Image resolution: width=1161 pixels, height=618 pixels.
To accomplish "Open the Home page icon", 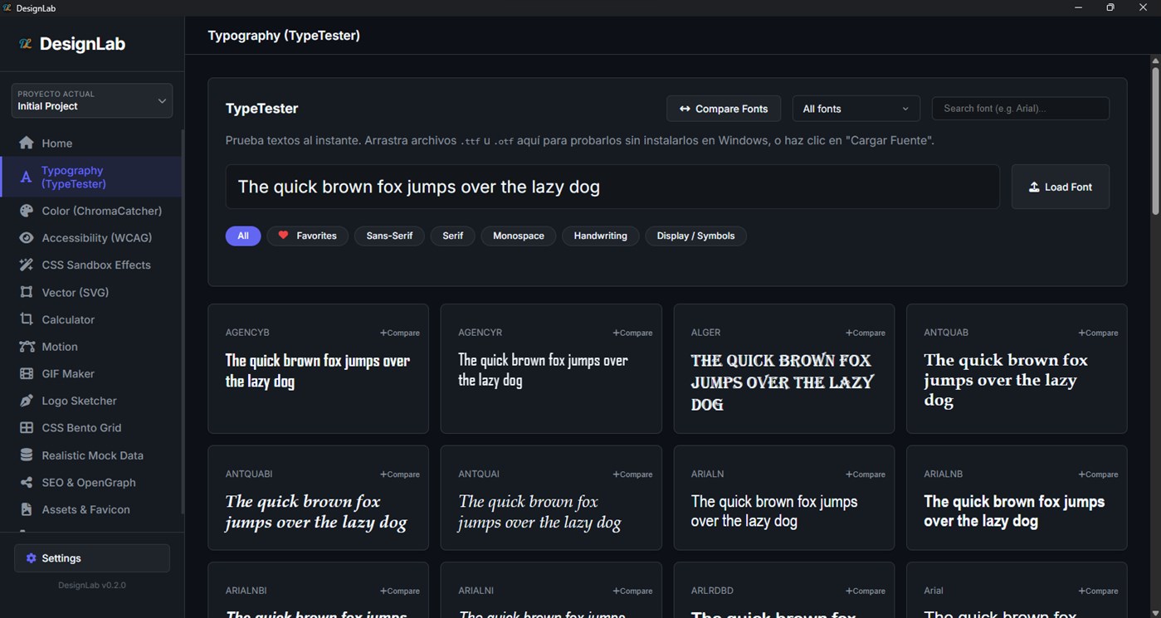I will 27,143.
